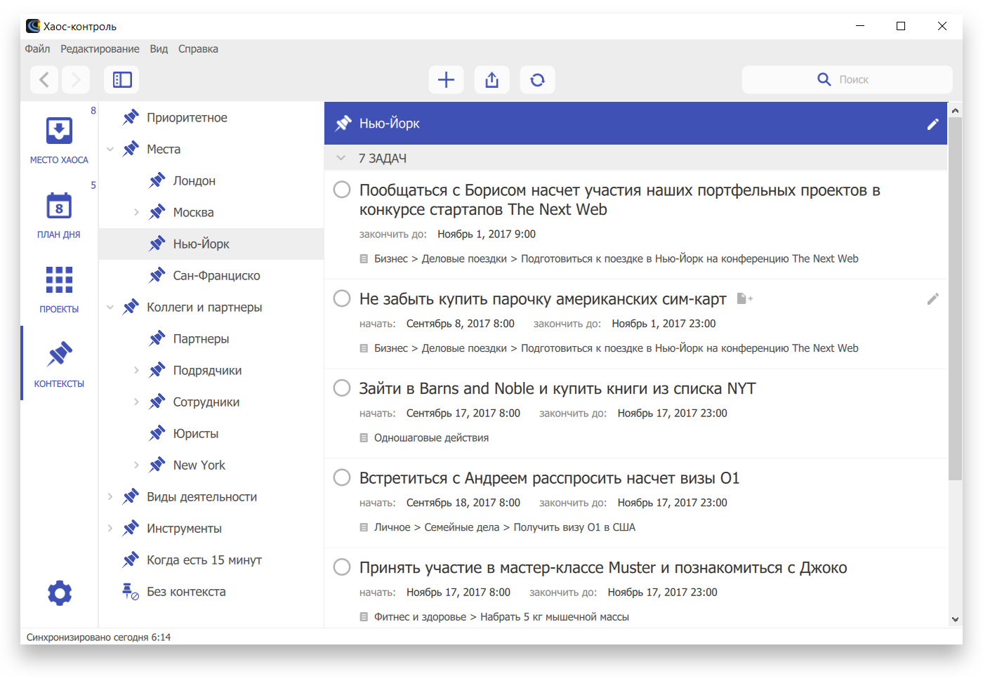Complete the Barns and Noble task circle
The width and height of the screenshot is (983, 681).
point(342,388)
